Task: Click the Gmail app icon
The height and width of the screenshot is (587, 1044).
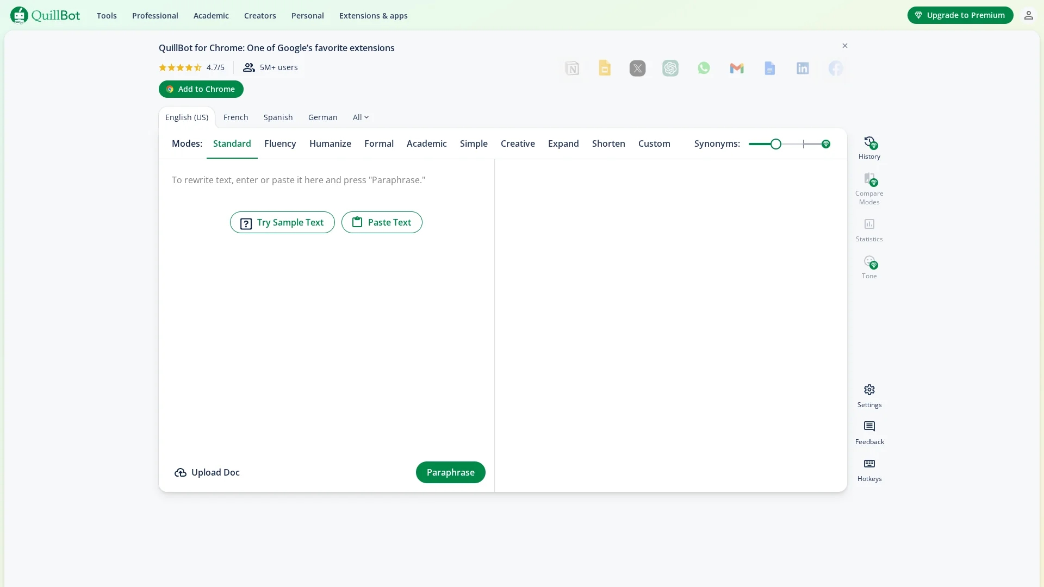Action: point(737,68)
